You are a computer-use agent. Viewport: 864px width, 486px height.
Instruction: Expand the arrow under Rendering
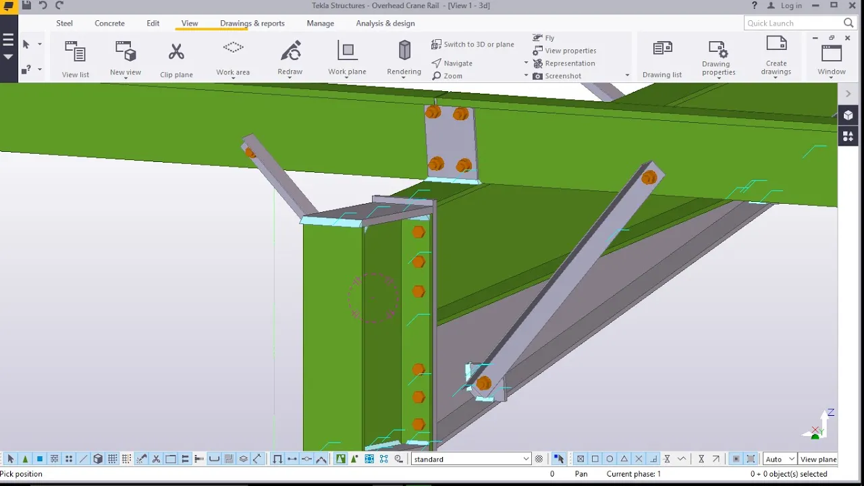[x=404, y=78]
